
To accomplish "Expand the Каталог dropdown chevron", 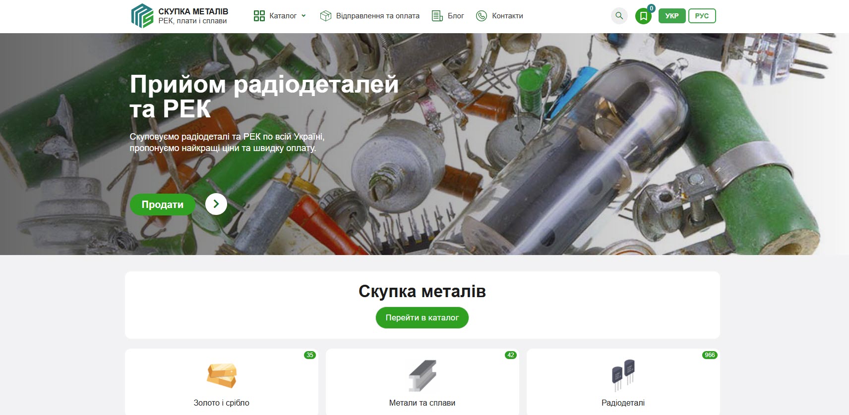I will tap(303, 15).
